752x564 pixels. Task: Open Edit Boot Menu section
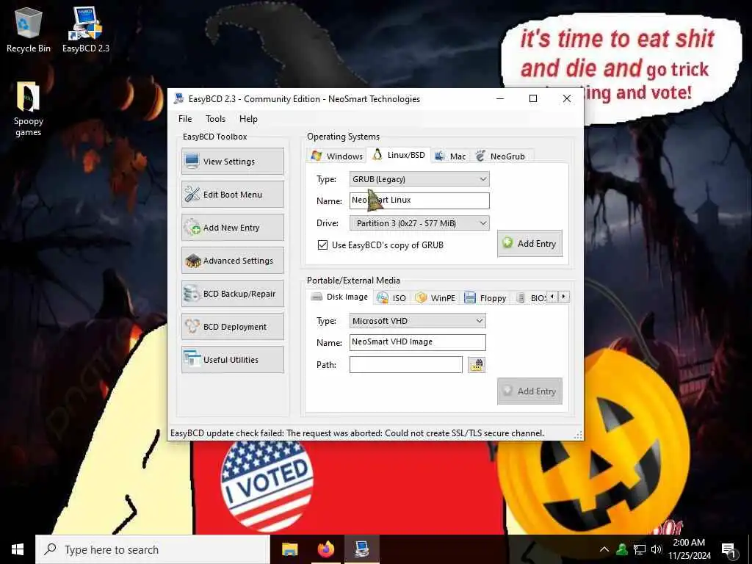(x=233, y=194)
